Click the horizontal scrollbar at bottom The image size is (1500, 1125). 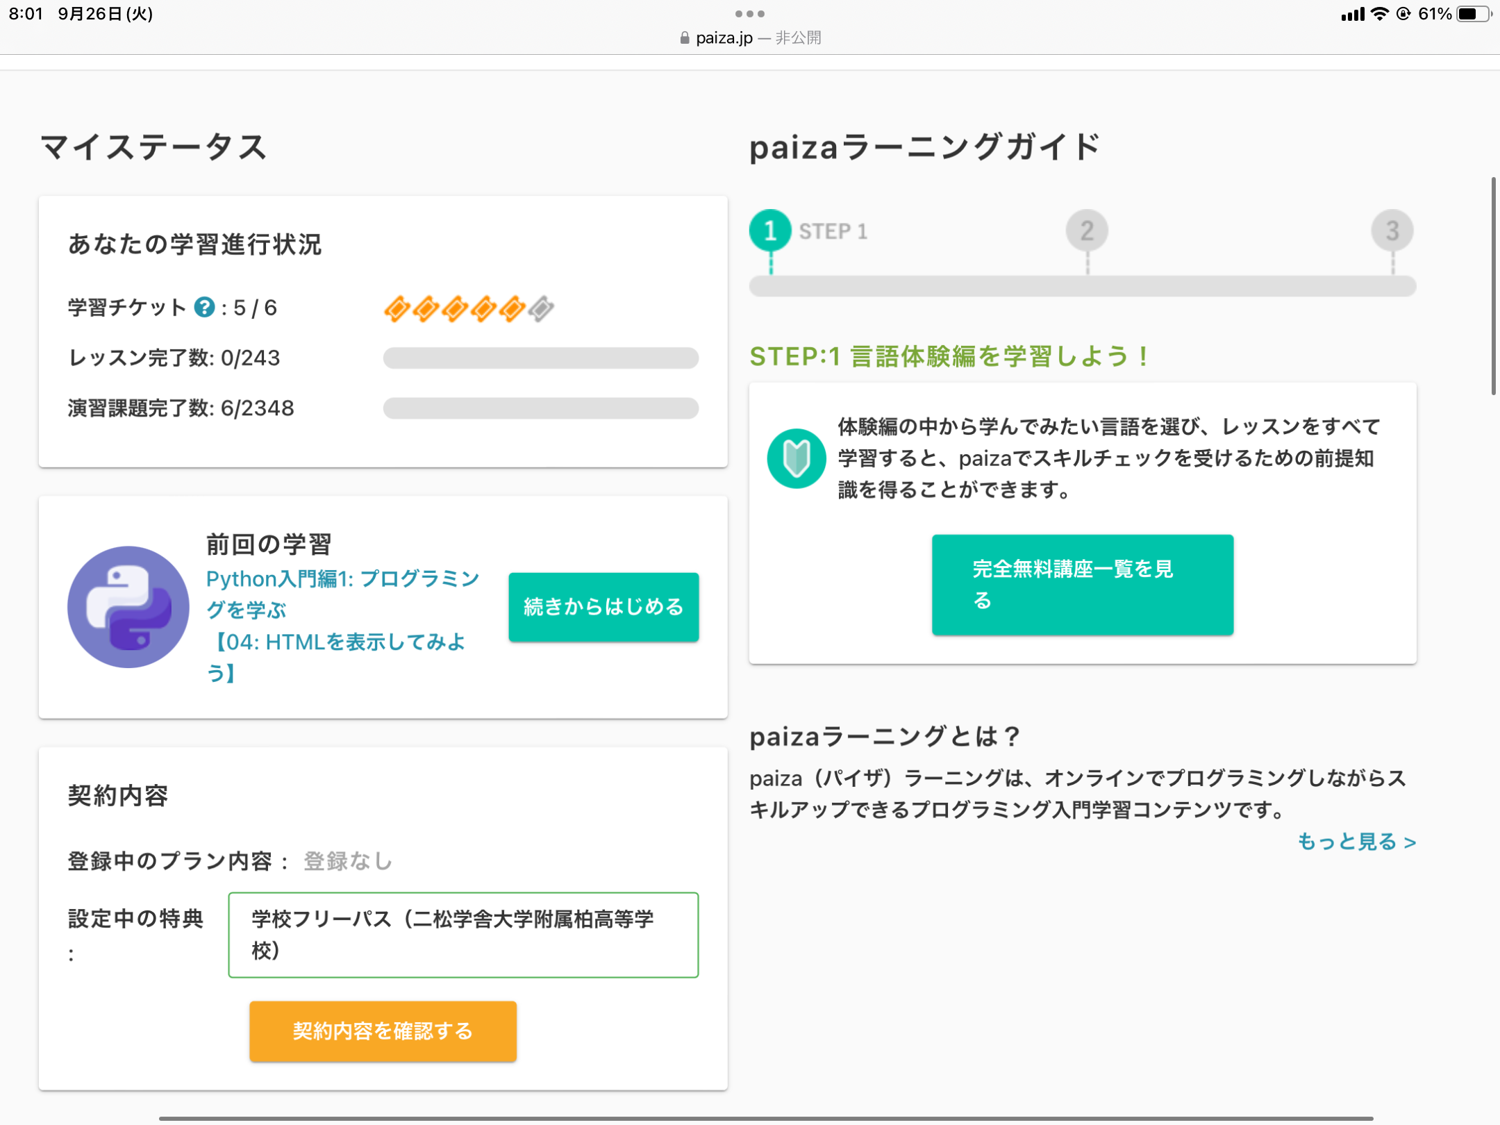pyautogui.click(x=766, y=1118)
